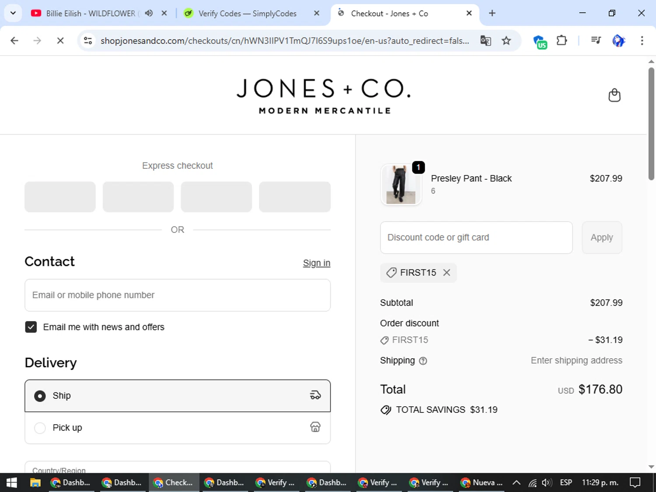This screenshot has width=656, height=492.
Task: Focus the Discount code or gift card field
Action: click(476, 237)
